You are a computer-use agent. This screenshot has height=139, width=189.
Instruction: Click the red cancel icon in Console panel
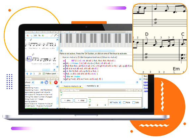coord(56,82)
